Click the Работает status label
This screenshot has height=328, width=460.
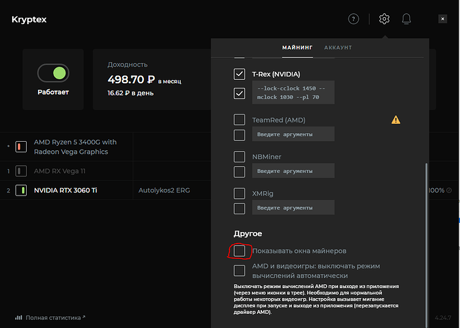point(53,92)
